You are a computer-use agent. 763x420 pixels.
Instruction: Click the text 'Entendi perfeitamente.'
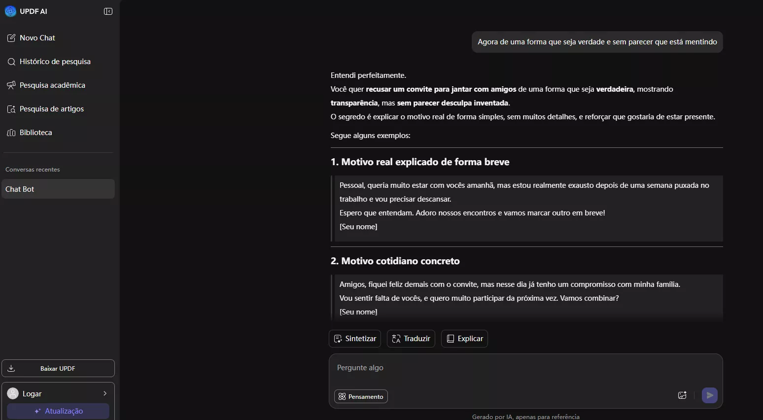[x=368, y=75]
